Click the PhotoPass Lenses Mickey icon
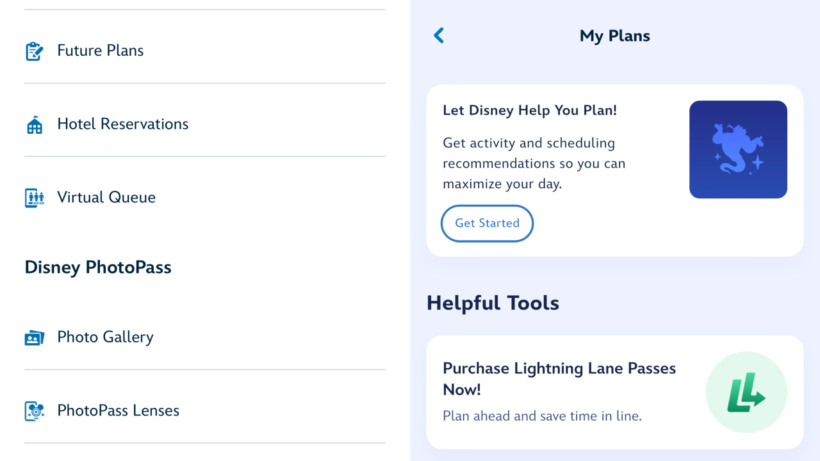Screen dimensions: 820x461 point(35,411)
